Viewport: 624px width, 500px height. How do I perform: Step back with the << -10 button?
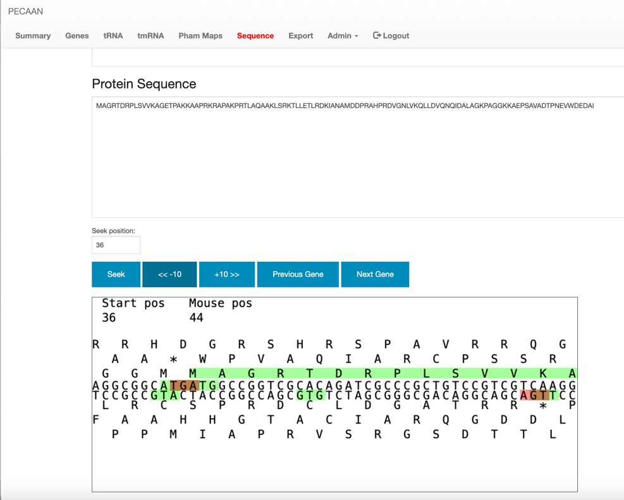169,274
